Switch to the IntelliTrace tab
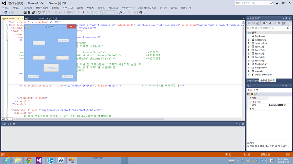 point(253,81)
